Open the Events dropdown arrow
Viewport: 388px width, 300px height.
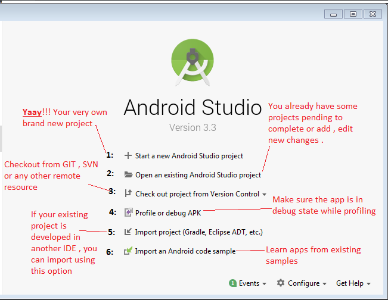point(264,284)
